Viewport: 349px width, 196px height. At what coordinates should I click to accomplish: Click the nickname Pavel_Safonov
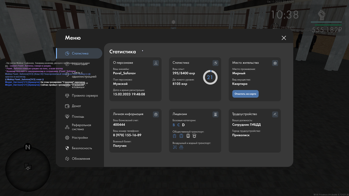[125, 73]
